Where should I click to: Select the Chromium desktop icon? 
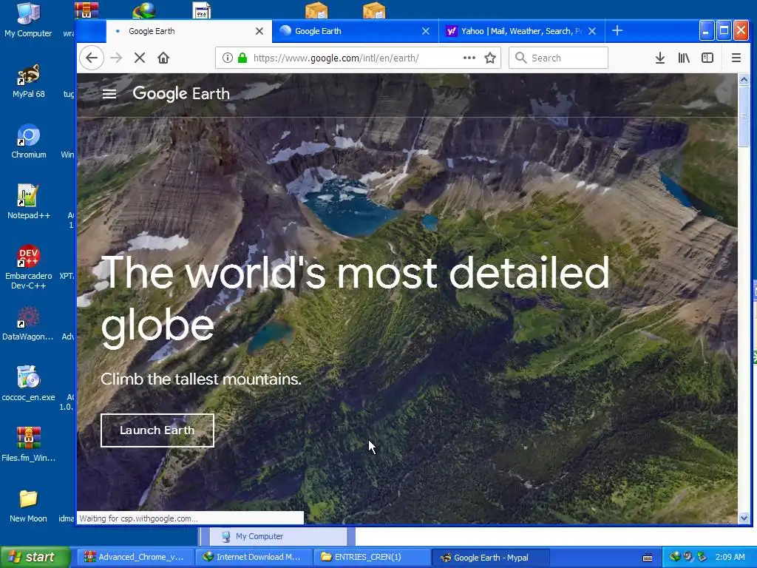(29, 141)
